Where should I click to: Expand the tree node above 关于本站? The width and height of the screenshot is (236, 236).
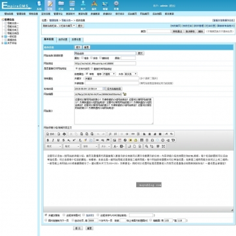pyautogui.click(x=3, y=37)
